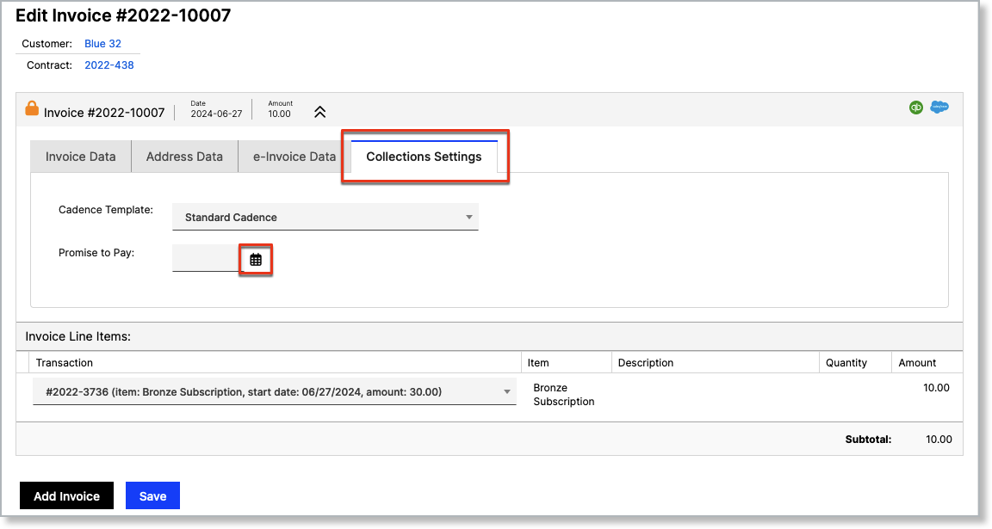Switch to the Invoice Data tab
Screen dimensions: 992x529
tap(80, 157)
